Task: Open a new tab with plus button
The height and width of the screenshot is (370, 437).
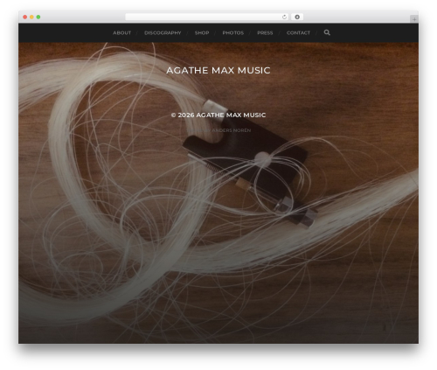Action: tap(414, 19)
